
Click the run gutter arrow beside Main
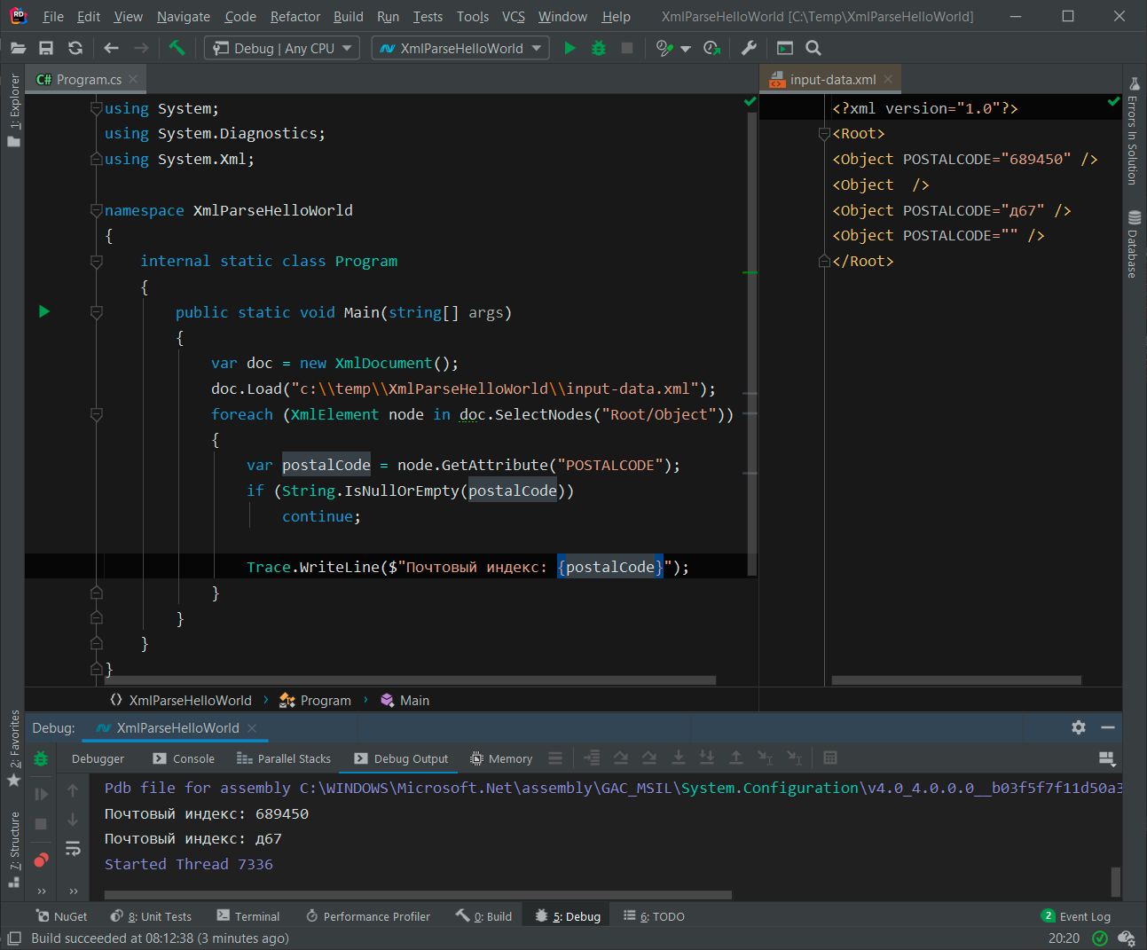pos(44,311)
